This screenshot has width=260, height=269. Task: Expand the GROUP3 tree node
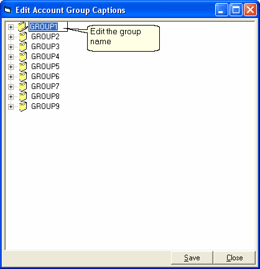click(11, 47)
